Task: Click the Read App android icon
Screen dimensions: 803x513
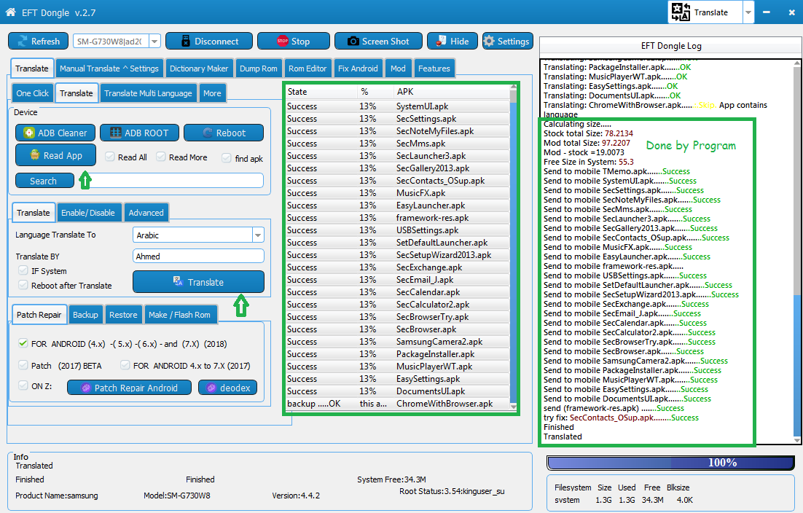Action: pos(35,154)
